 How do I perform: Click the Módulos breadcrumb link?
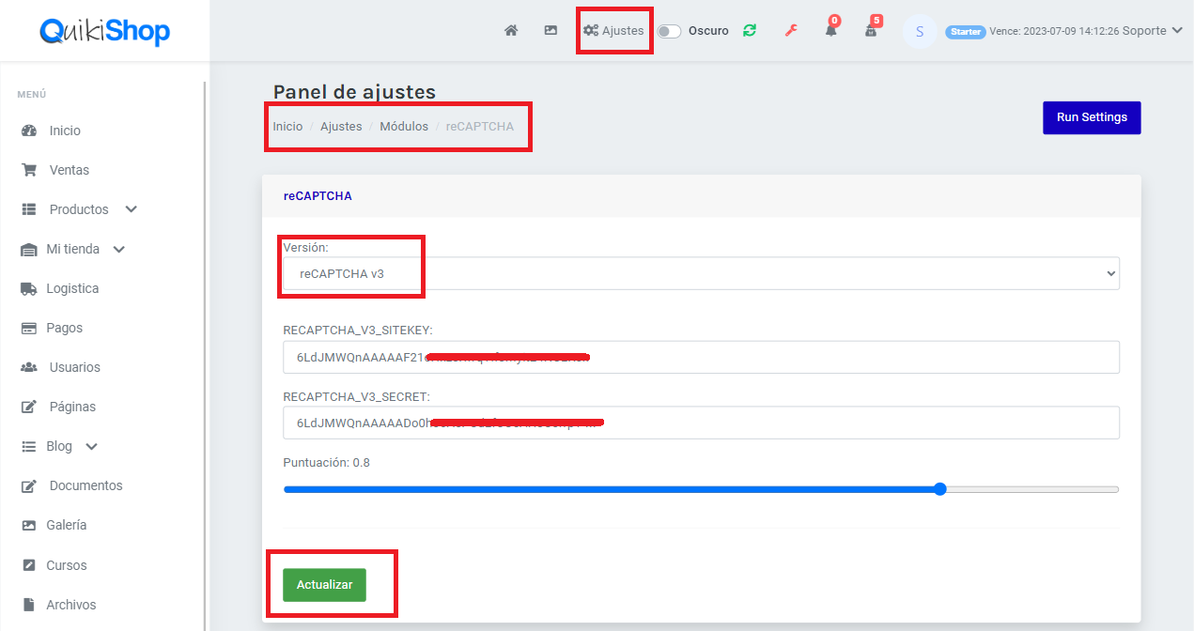[403, 126]
